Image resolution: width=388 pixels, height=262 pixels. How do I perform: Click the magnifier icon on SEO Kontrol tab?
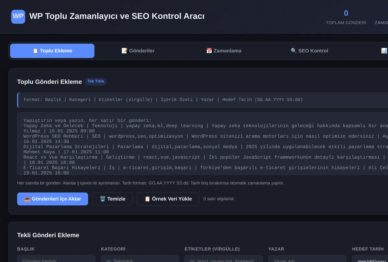[x=294, y=51]
